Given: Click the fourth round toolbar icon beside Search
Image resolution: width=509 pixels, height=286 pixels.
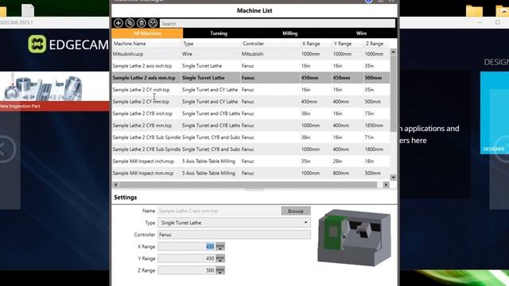Looking at the screenshot, I should 153,23.
